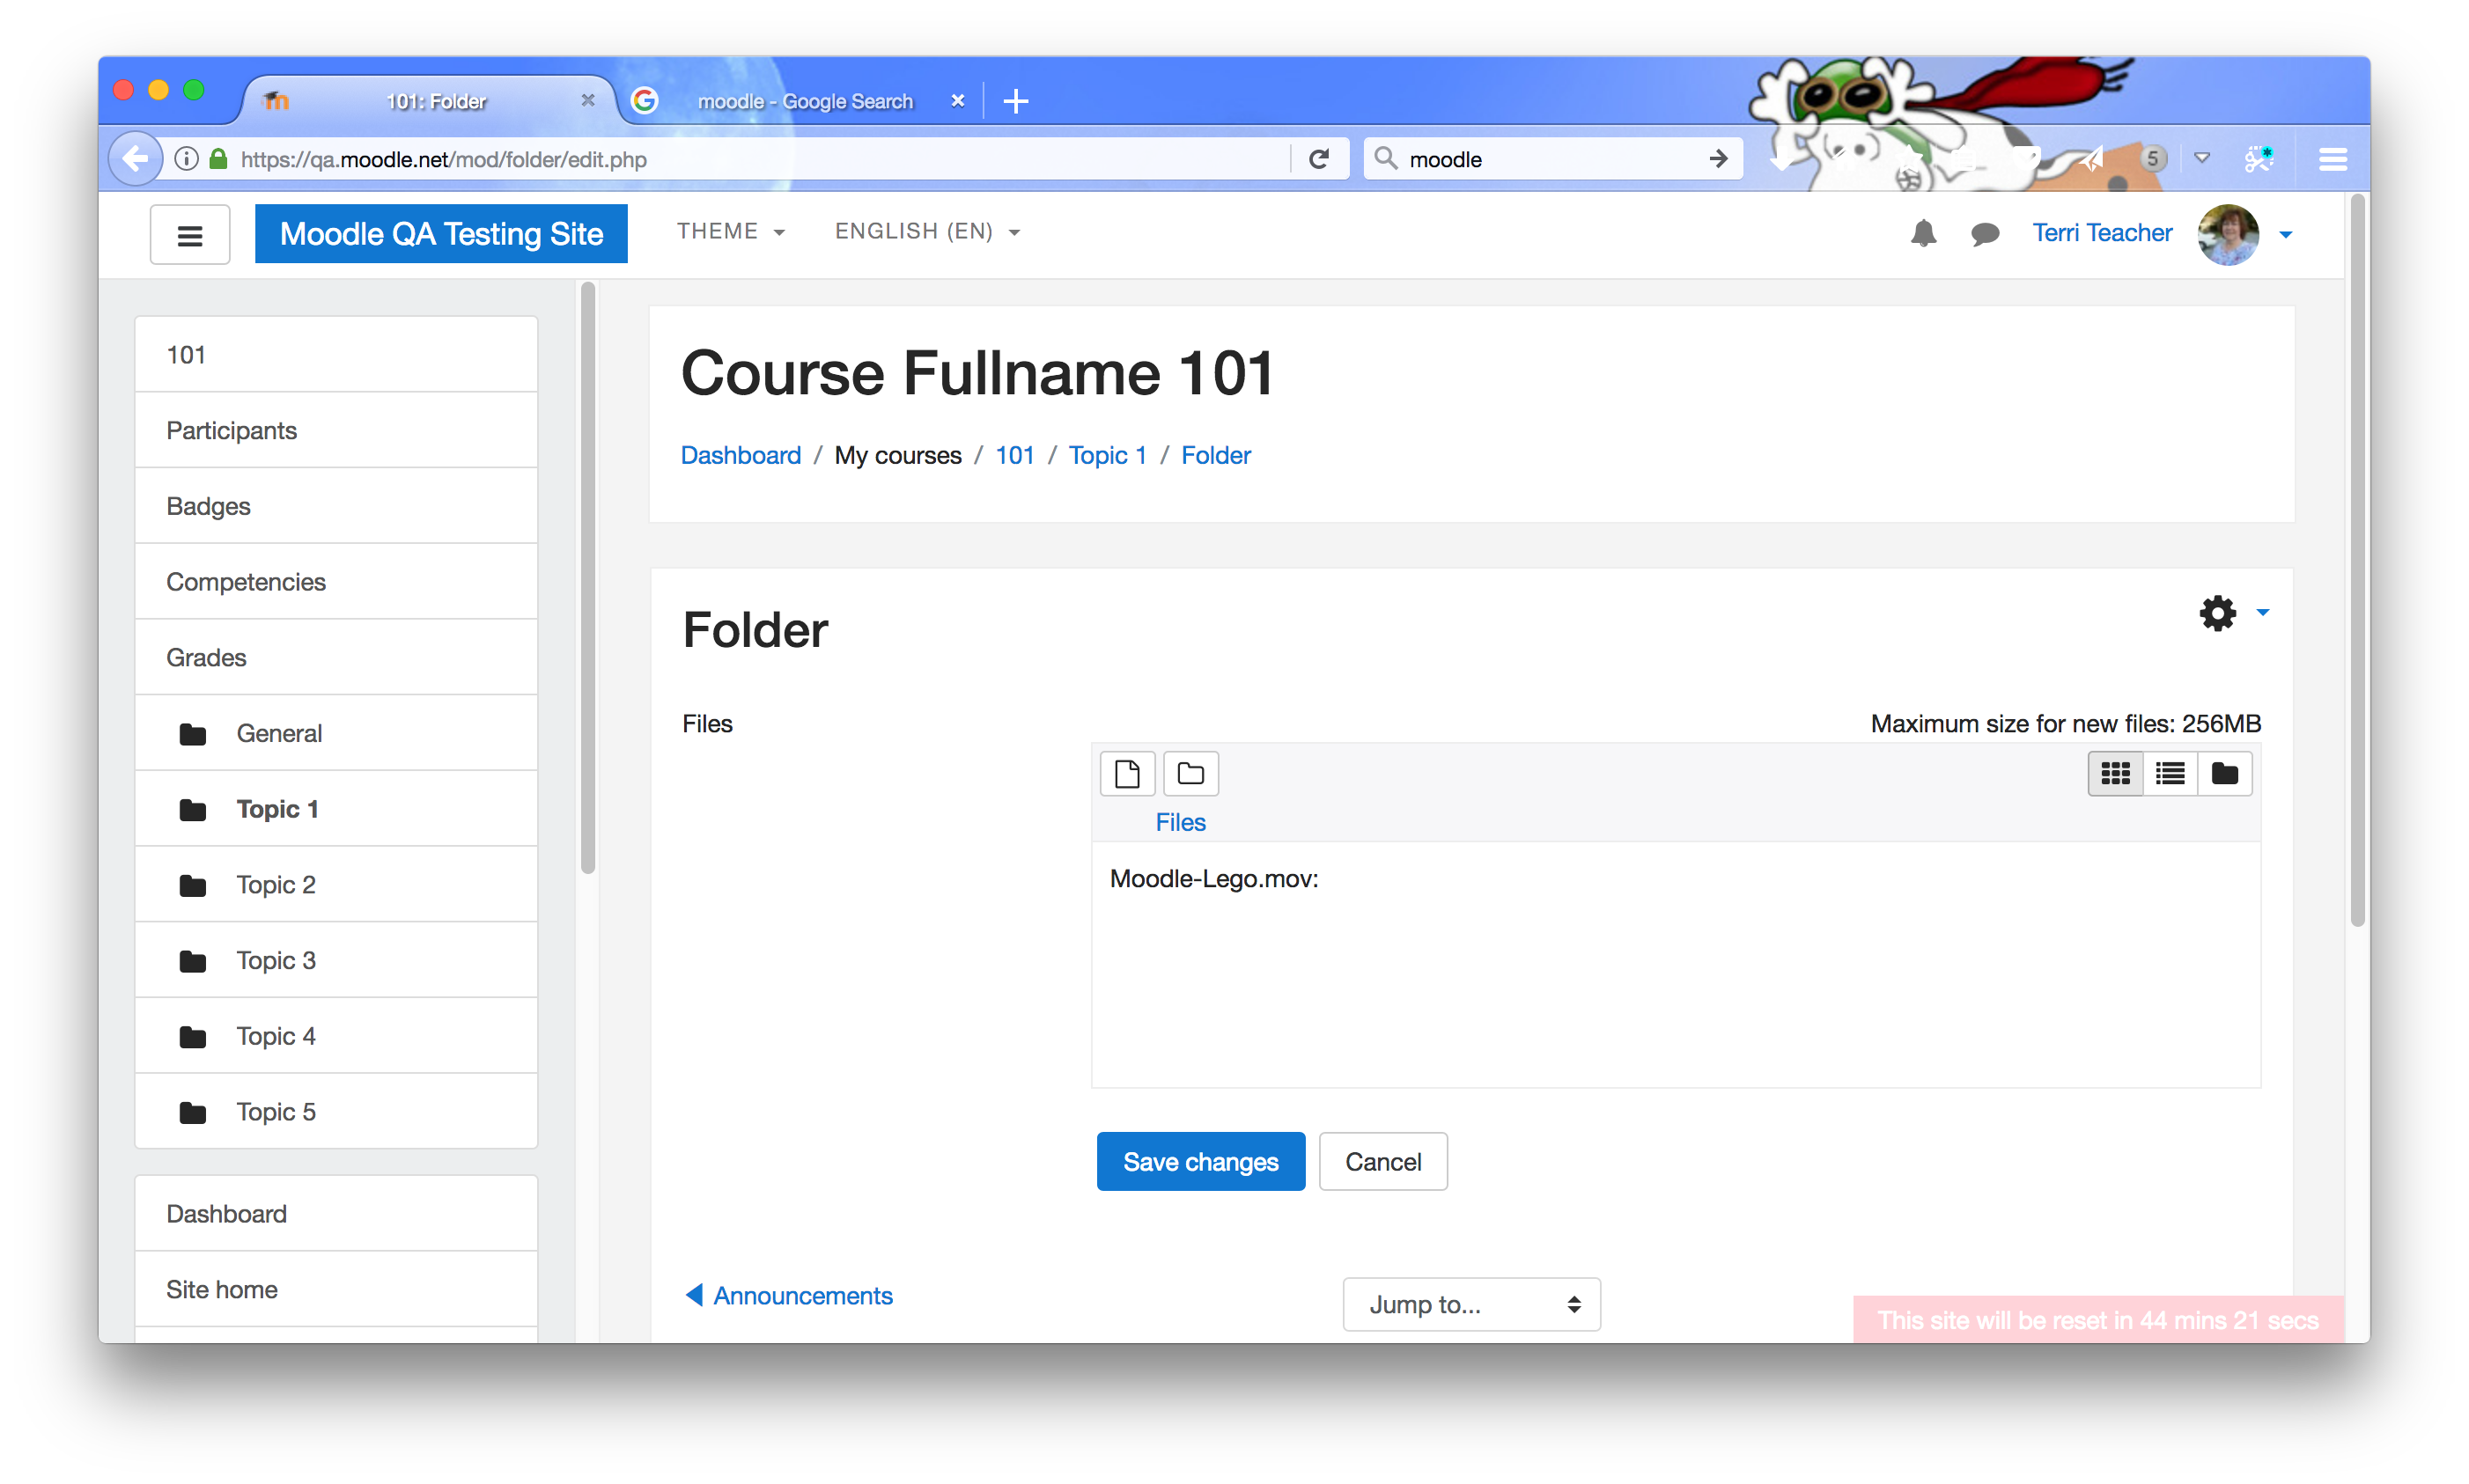The height and width of the screenshot is (1484, 2469).
Task: Open the toolbar pocket dropdown arrow icon
Action: point(2201,158)
